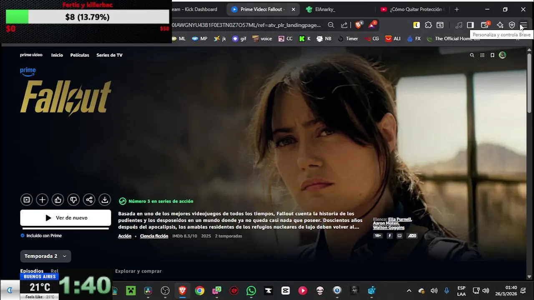Click the media control music note icon
534x300 pixels.
[x=458, y=25]
